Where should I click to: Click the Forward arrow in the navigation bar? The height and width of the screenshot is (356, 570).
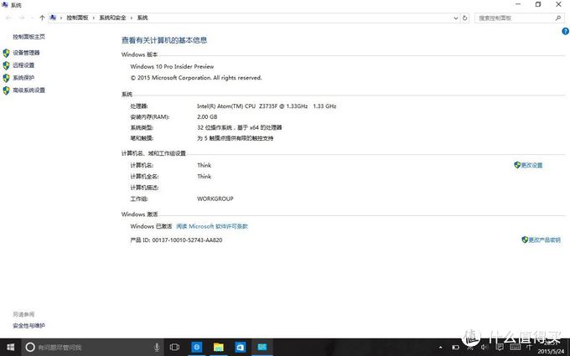tap(22, 18)
